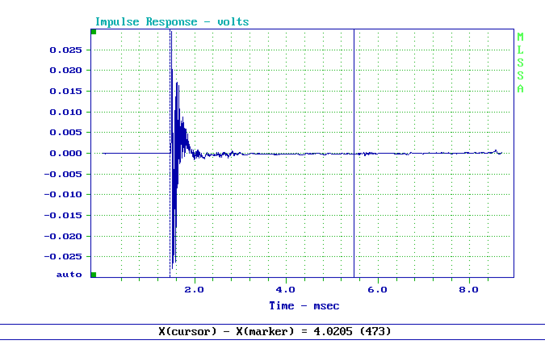Click the 2.0 tick label on time axis
This screenshot has height=363, width=545.
[194, 290]
